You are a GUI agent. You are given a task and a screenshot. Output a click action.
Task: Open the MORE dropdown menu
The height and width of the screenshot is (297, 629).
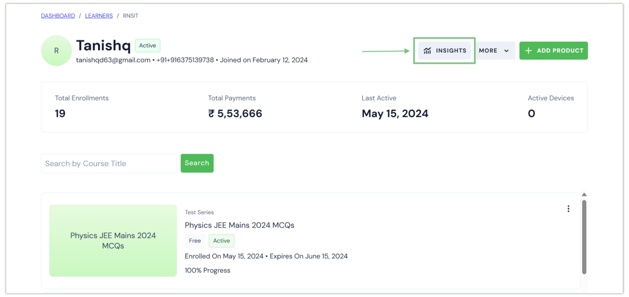pyautogui.click(x=495, y=50)
